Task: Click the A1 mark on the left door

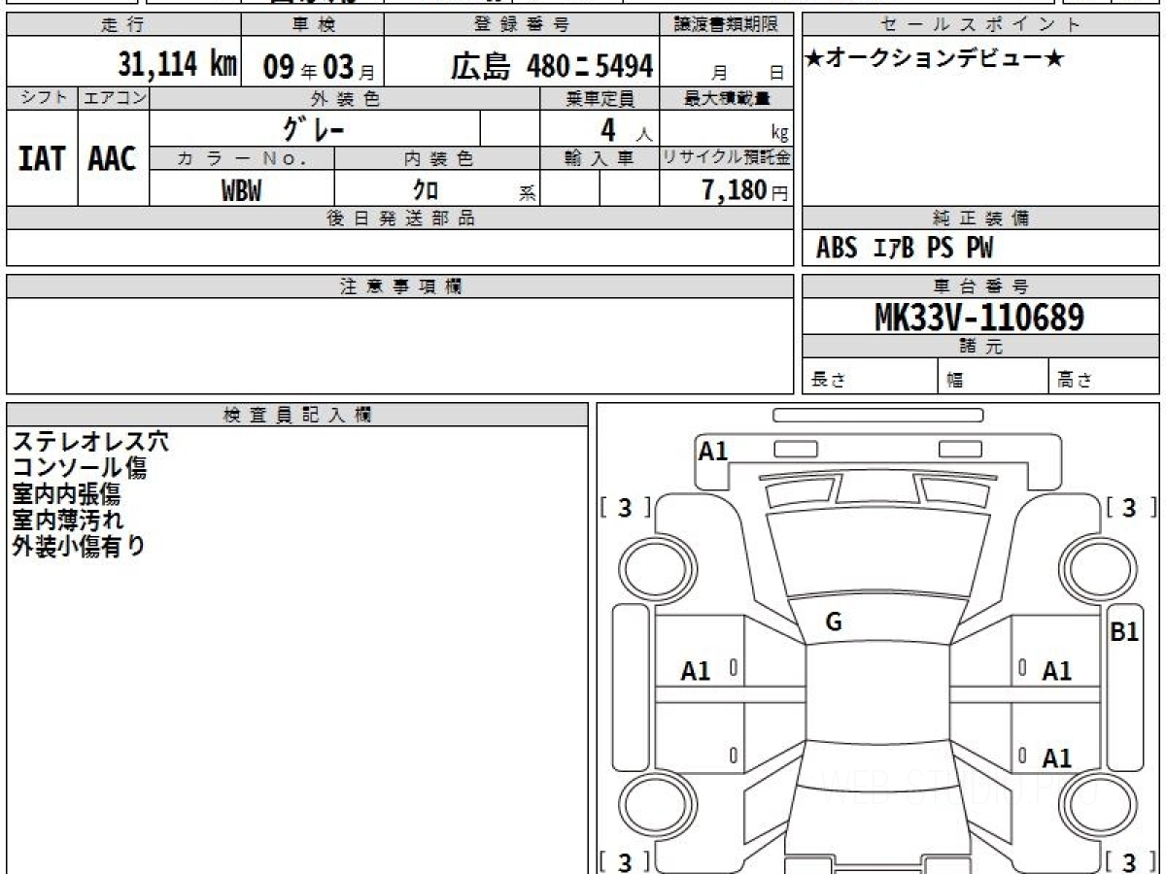Action: tap(696, 670)
